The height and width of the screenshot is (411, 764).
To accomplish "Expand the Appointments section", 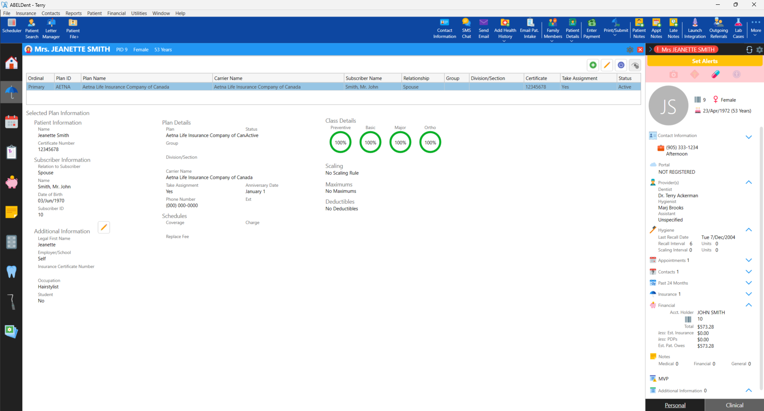I will click(x=749, y=260).
